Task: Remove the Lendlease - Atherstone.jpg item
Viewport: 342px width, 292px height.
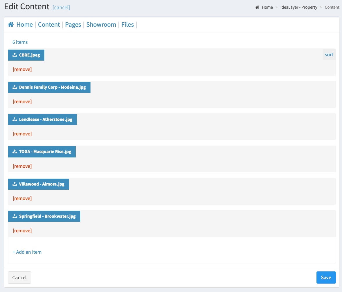Action: click(x=22, y=134)
